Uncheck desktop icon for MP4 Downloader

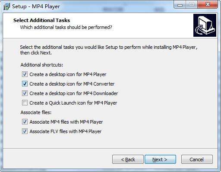pyautogui.click(x=25, y=93)
